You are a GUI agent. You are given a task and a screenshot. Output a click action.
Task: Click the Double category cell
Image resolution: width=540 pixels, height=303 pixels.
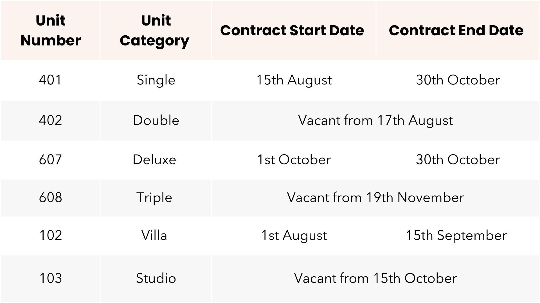pyautogui.click(x=156, y=120)
